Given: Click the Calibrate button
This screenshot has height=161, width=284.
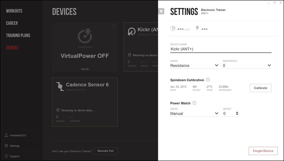Looking at the screenshot, I should pyautogui.click(x=260, y=88).
